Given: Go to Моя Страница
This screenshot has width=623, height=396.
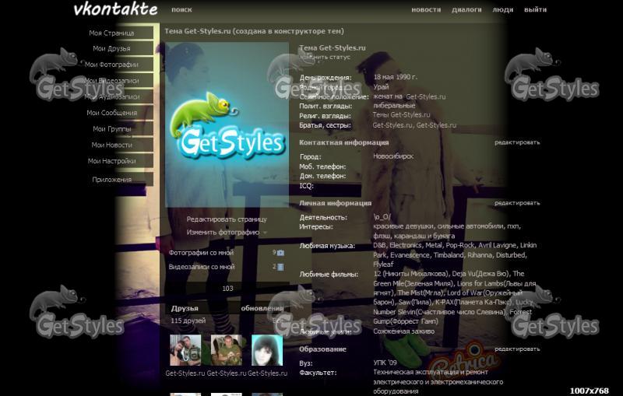Looking at the screenshot, I should pyautogui.click(x=111, y=33).
